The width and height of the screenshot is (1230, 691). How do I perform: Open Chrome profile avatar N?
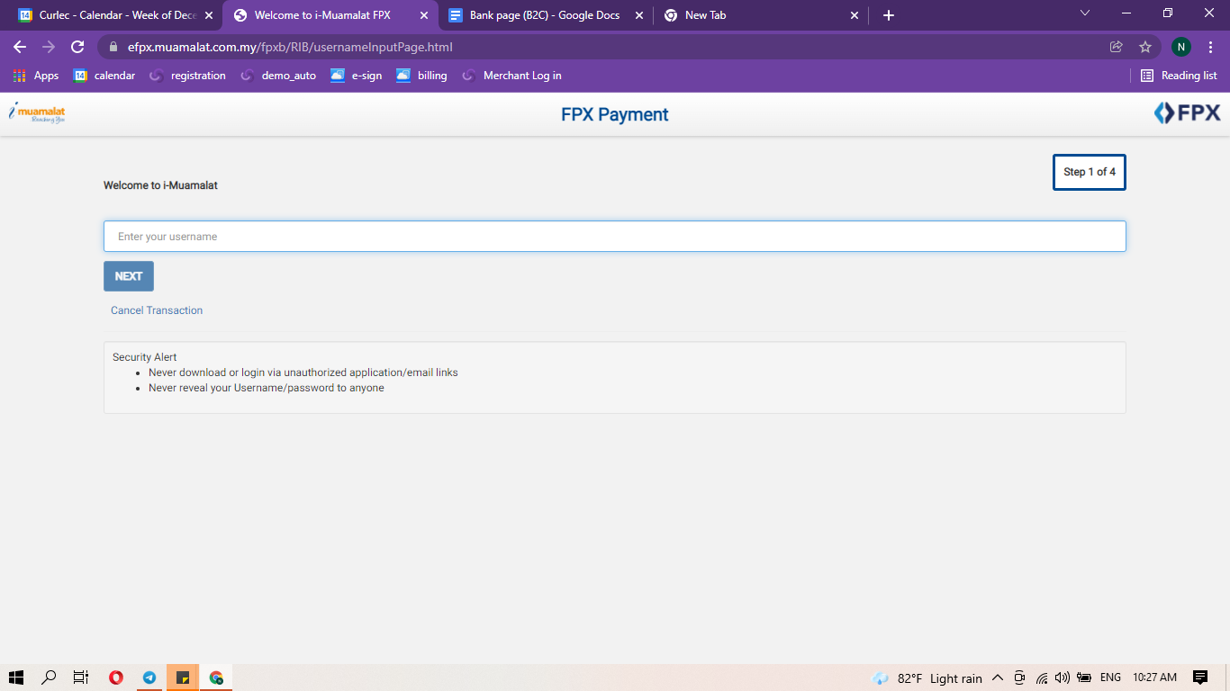pos(1180,47)
